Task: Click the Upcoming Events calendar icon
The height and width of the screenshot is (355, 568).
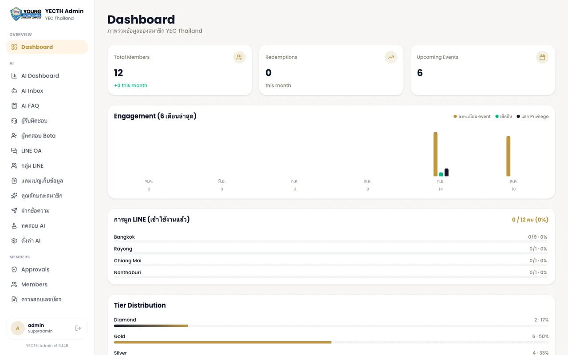Action: pyautogui.click(x=542, y=57)
